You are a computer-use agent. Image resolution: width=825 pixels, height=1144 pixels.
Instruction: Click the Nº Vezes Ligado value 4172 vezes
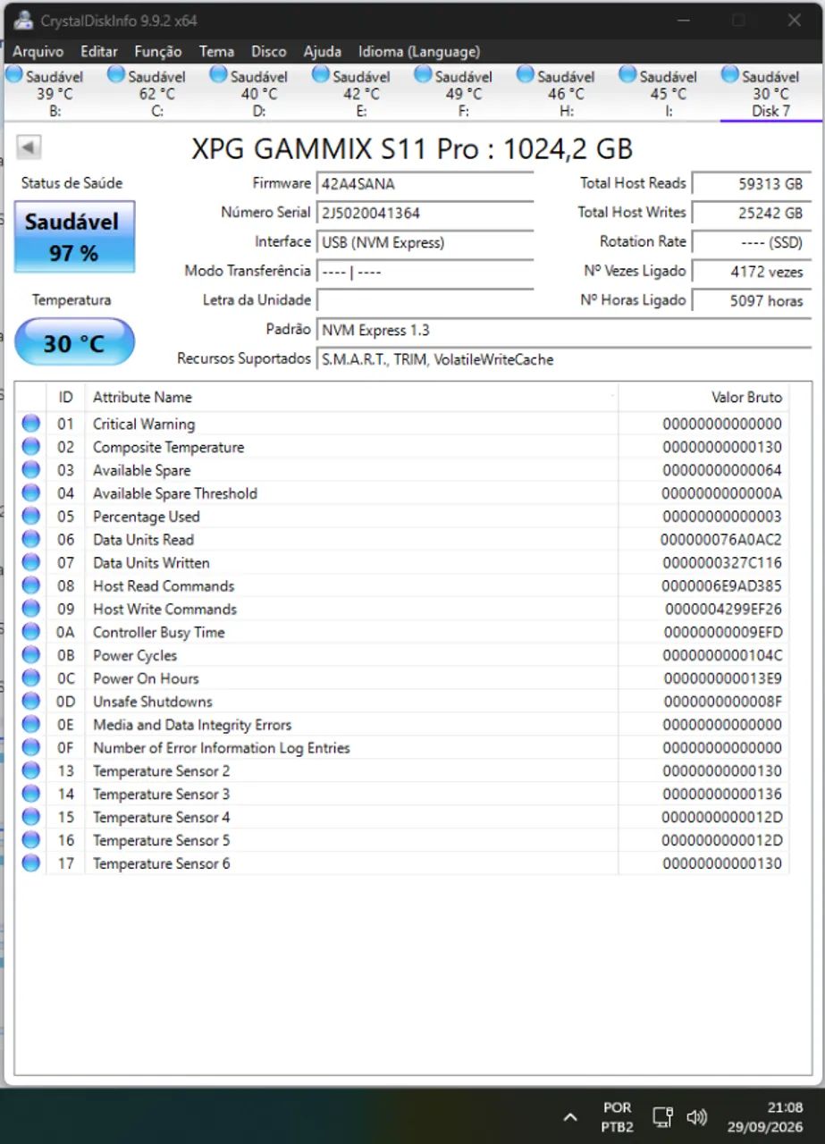[x=751, y=271]
